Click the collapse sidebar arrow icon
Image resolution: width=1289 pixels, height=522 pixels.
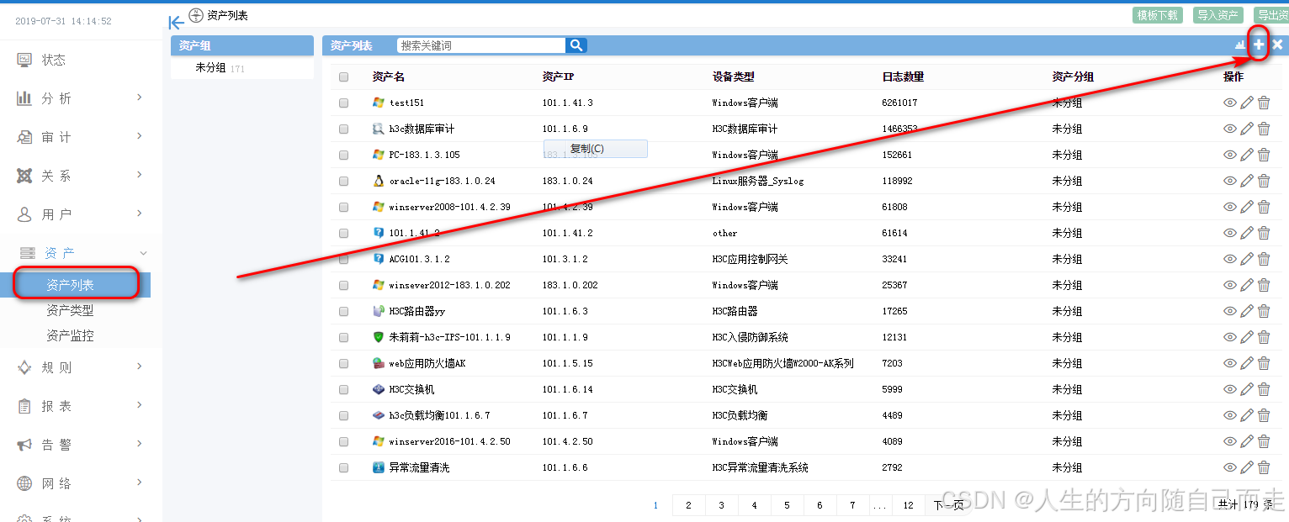pos(176,23)
